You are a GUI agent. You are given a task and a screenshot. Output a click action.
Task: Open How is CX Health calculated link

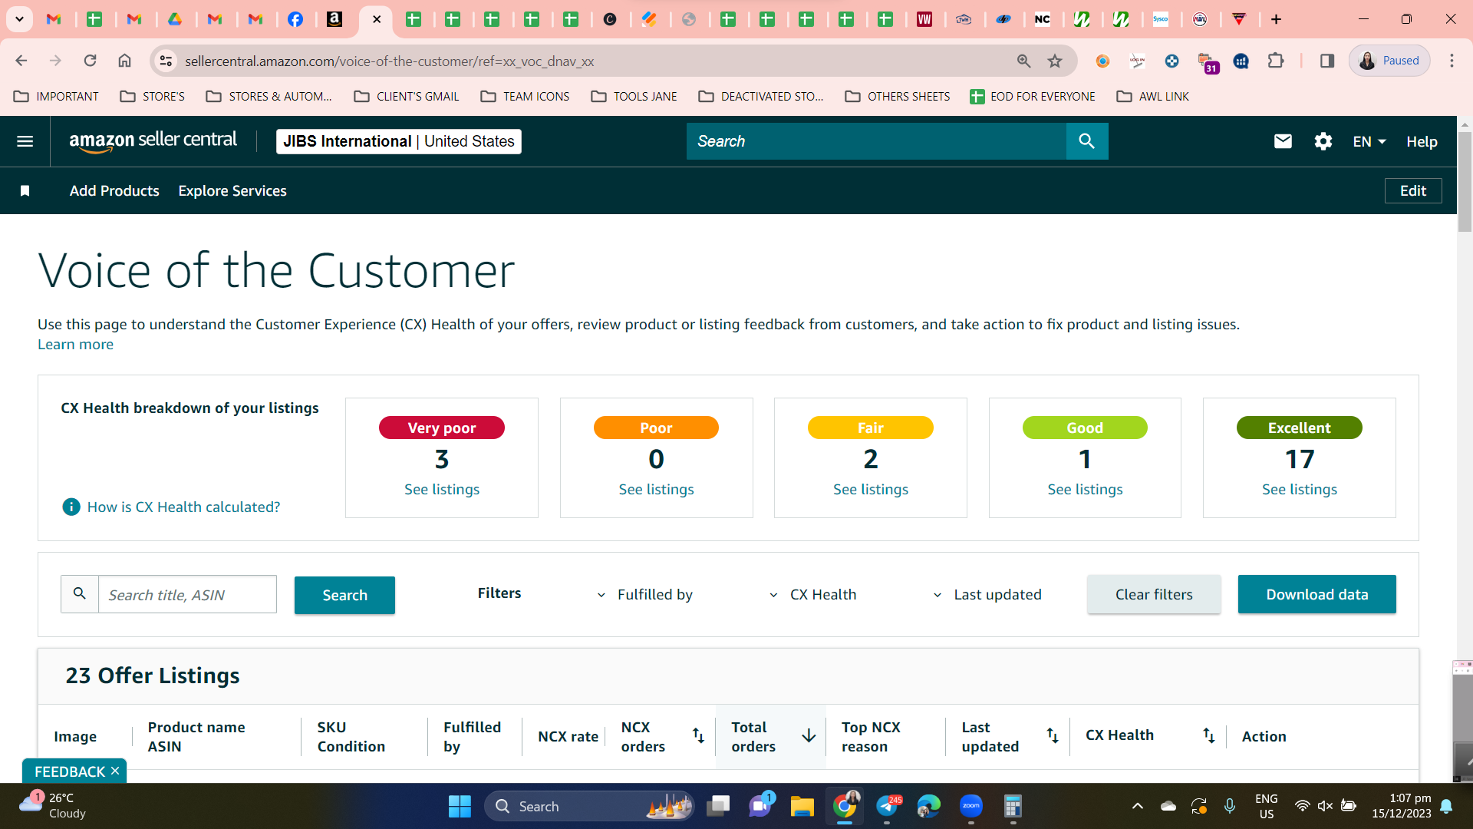coord(183,507)
